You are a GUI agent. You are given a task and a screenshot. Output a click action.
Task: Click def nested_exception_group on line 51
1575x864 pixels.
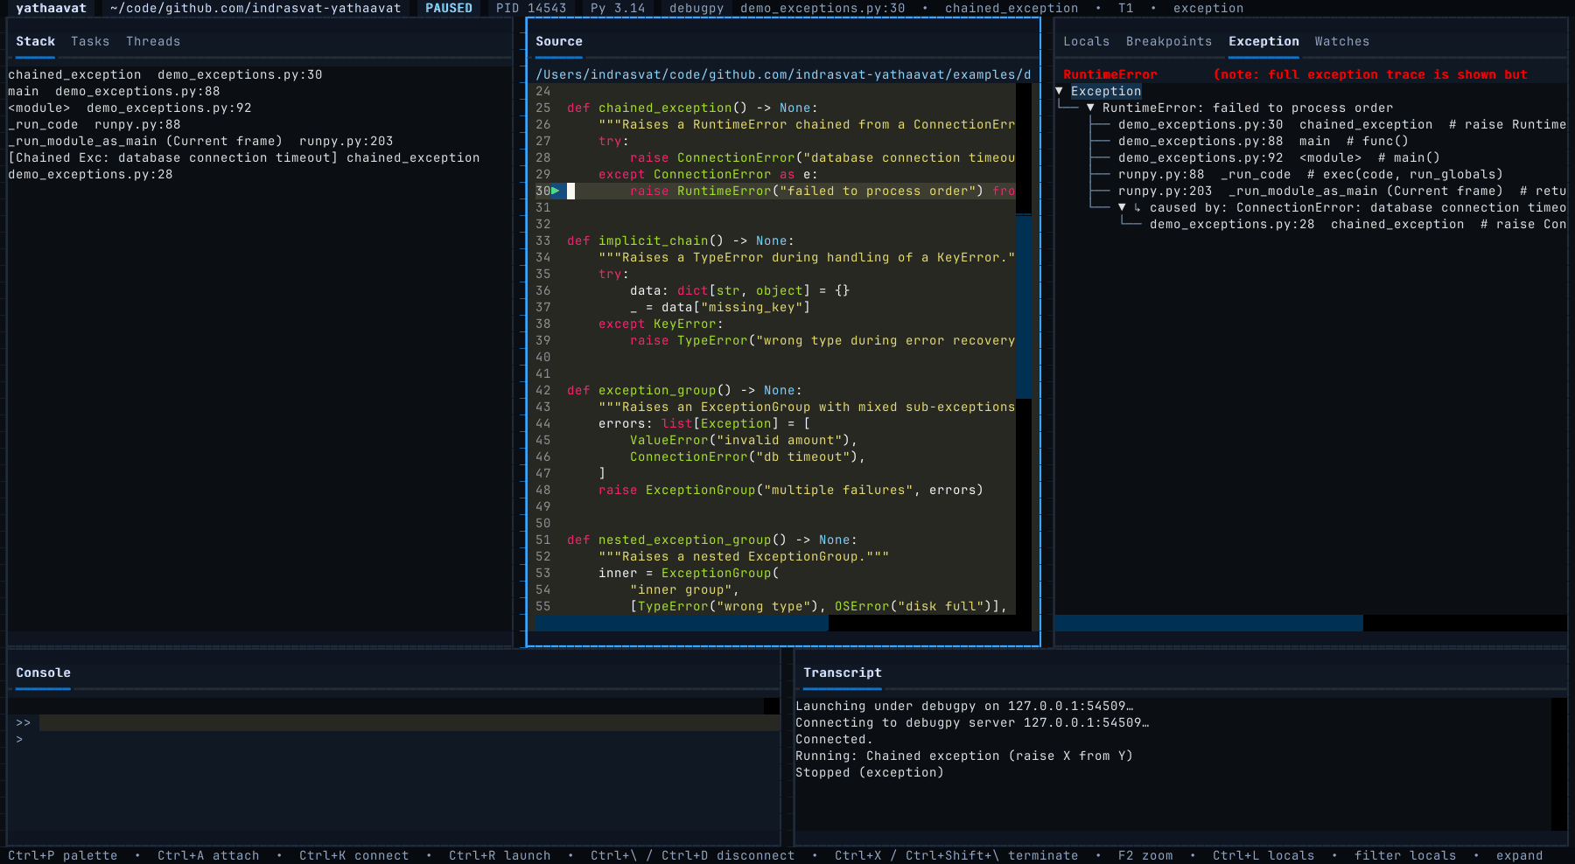(712, 540)
